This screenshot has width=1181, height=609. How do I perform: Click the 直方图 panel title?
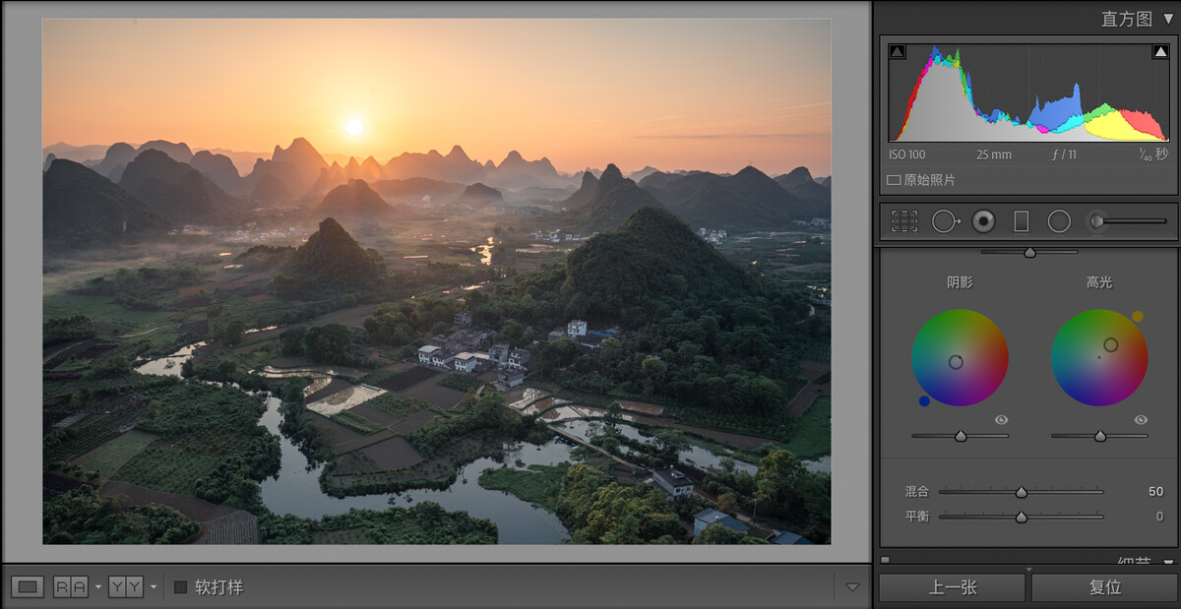[1126, 19]
